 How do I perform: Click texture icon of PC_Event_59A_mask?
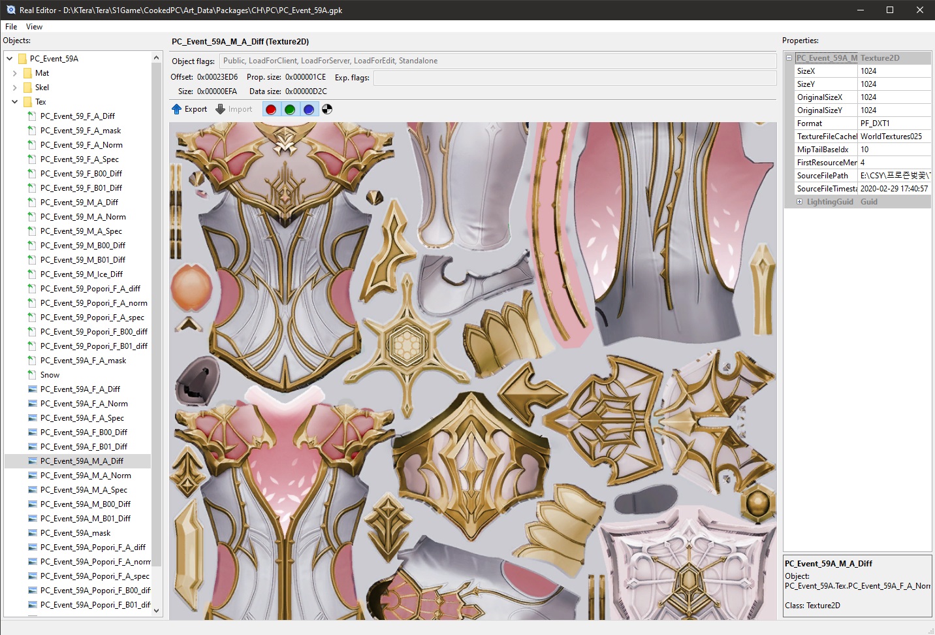(x=33, y=533)
